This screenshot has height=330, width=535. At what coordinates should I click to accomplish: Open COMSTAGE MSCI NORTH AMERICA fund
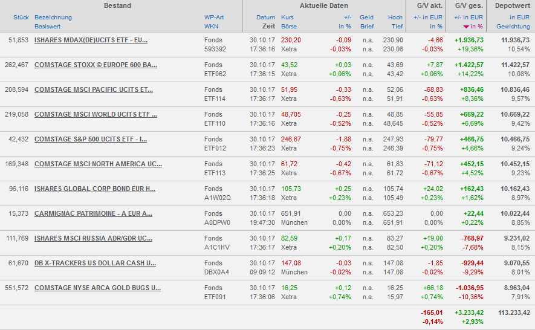[x=98, y=164]
